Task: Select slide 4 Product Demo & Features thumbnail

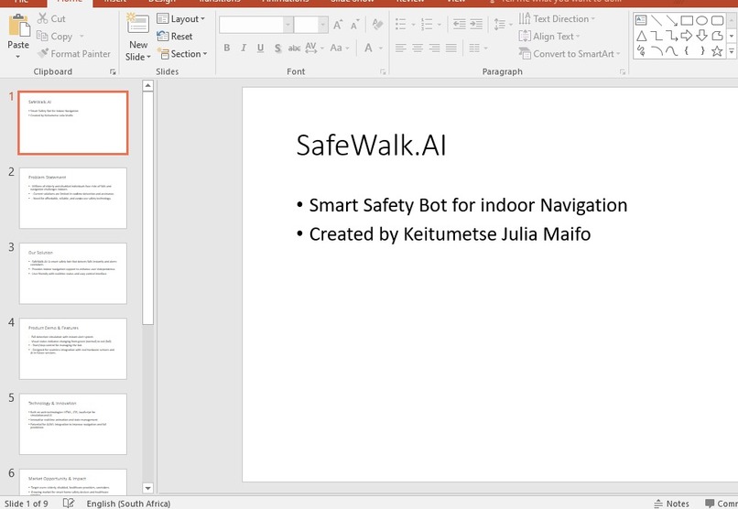Action: pos(73,349)
